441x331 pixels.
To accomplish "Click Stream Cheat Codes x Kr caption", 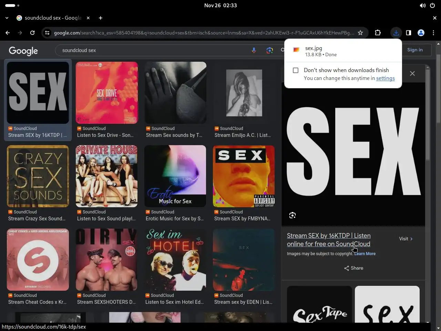I will coord(38,302).
